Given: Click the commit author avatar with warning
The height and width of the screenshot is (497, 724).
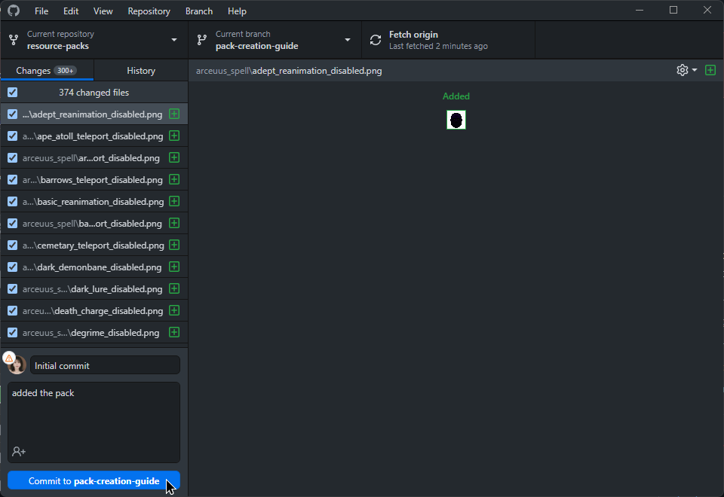Looking at the screenshot, I should [x=16, y=364].
